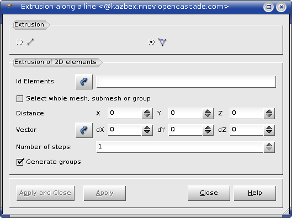Increase Vector dX with up arrow

147,127
